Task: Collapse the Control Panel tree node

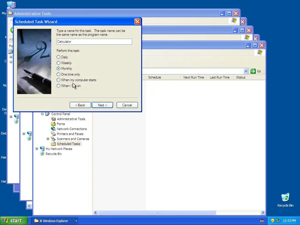Action: [x=42, y=114]
